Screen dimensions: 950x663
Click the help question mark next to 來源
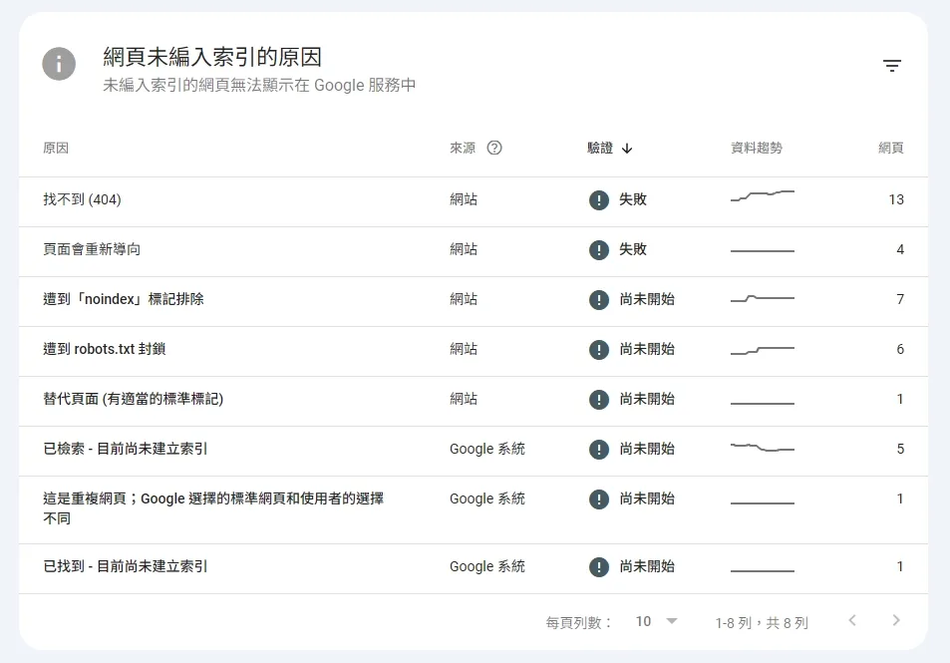coord(494,148)
